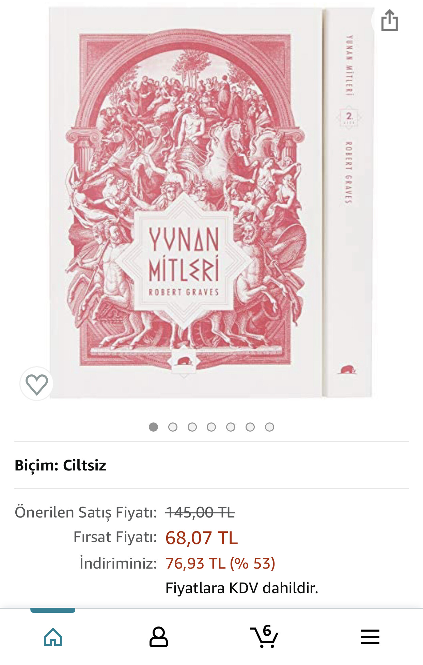Open the Home tab icon
423x665 pixels.
(x=53, y=636)
